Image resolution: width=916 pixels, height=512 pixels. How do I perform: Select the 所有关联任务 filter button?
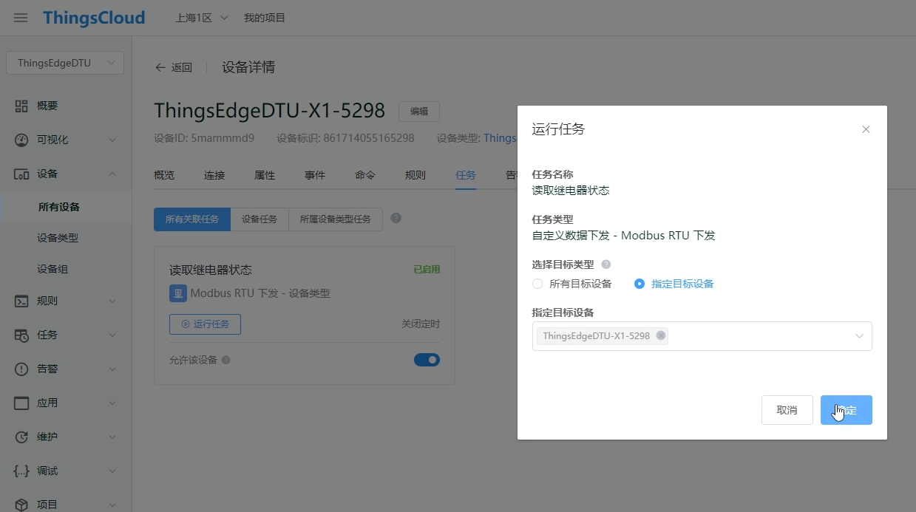(192, 219)
